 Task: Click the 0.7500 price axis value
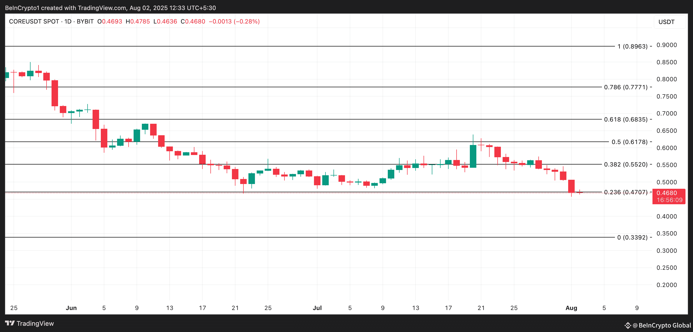pyautogui.click(x=667, y=96)
